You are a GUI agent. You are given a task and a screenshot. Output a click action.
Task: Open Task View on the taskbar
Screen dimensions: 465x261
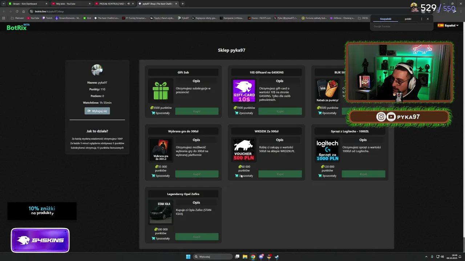pos(237,257)
